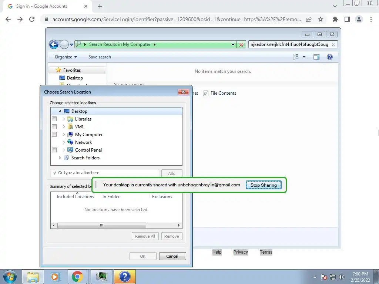
Task: Expand the My Computer tree node
Action: 64,135
